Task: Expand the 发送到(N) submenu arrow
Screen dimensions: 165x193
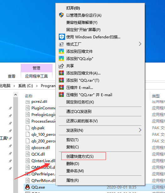Action: tap(140, 130)
